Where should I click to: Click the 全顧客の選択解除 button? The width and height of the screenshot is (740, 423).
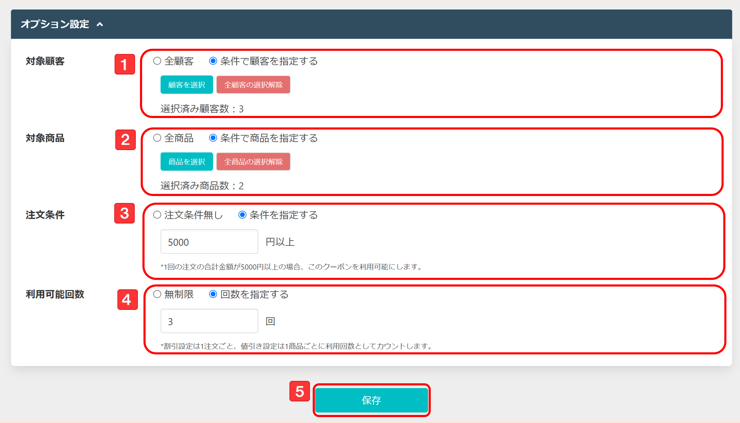coord(253,85)
